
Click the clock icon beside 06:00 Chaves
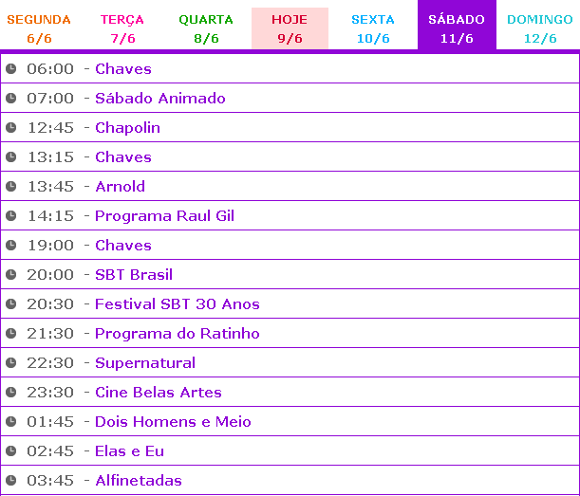[x=11, y=69]
